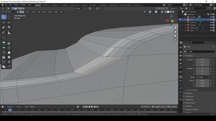216x121 pixels.
Task: Pick the Transform tool
Action: pos(9,27)
